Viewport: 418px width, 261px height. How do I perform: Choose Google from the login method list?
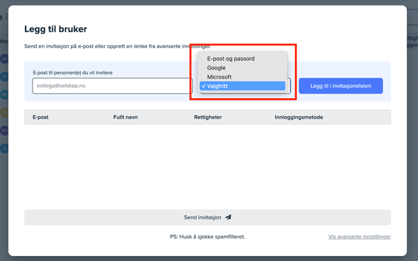point(216,67)
